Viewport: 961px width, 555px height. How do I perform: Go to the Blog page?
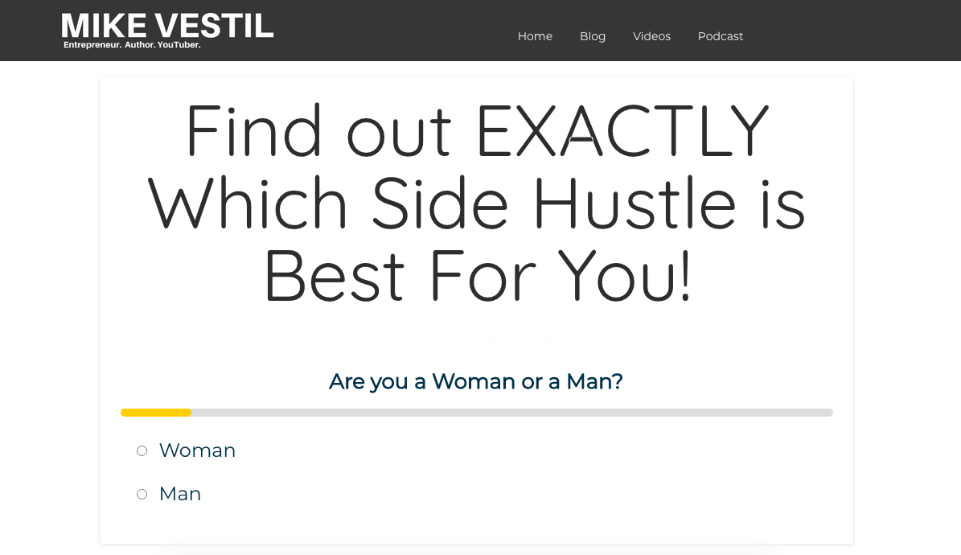(x=592, y=36)
